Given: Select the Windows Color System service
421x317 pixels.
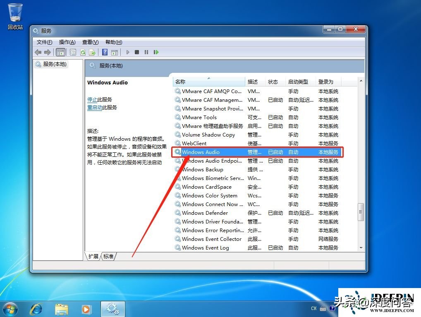Looking at the screenshot, I should coord(257,196).
